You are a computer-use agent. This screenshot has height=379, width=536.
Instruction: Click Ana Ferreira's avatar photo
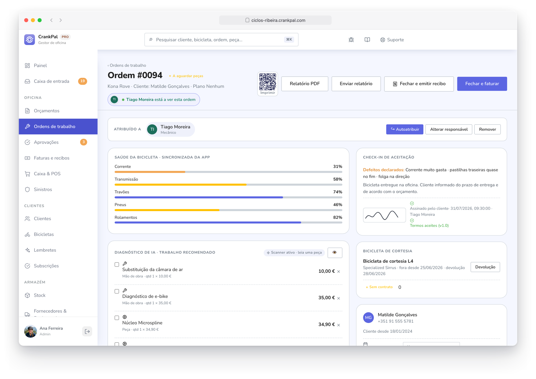[30, 331]
